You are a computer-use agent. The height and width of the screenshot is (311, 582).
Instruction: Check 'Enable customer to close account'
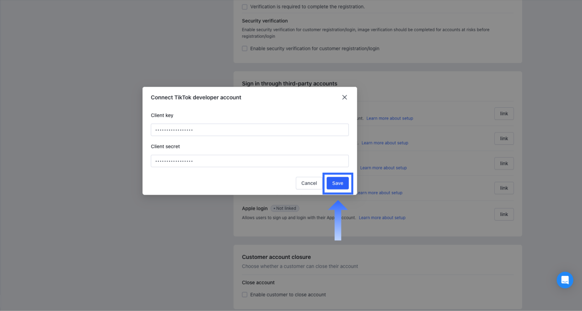[x=245, y=295]
